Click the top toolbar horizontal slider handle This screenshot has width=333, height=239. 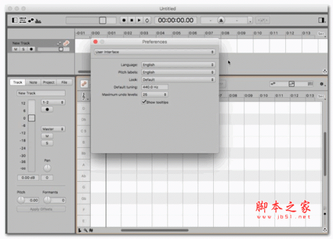[x=103, y=21]
